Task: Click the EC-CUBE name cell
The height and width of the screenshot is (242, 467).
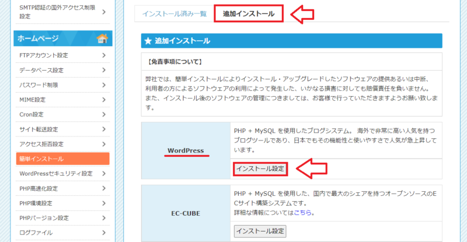Action: 186,213
